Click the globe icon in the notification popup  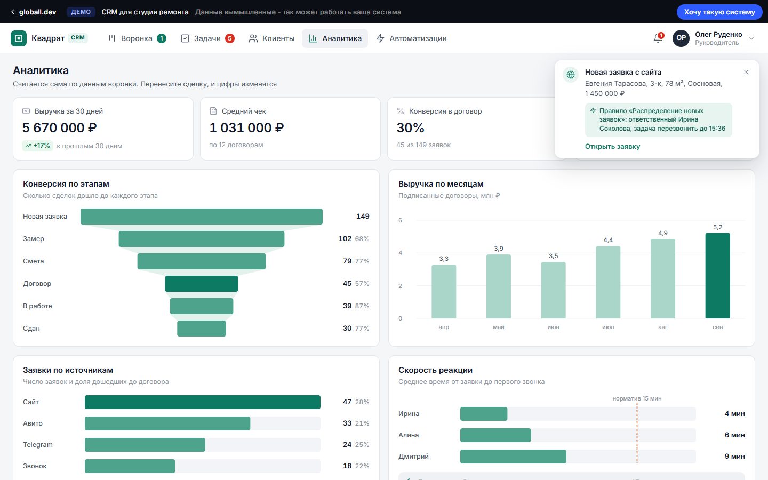pyautogui.click(x=571, y=75)
